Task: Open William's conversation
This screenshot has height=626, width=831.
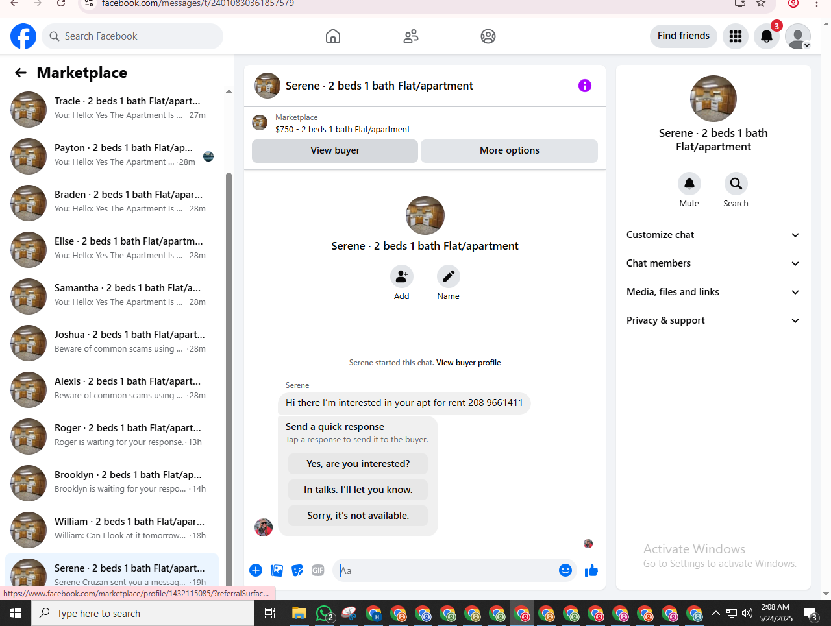Action: tap(112, 530)
